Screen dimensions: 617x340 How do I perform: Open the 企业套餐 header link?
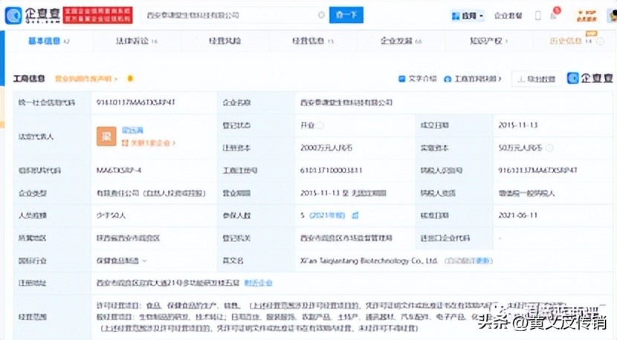[x=508, y=16]
